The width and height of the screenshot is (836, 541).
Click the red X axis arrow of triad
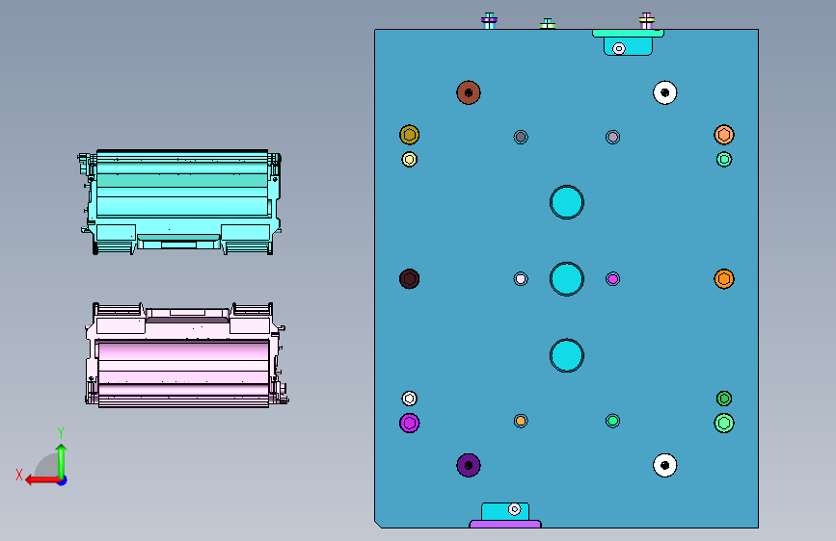tap(41, 479)
